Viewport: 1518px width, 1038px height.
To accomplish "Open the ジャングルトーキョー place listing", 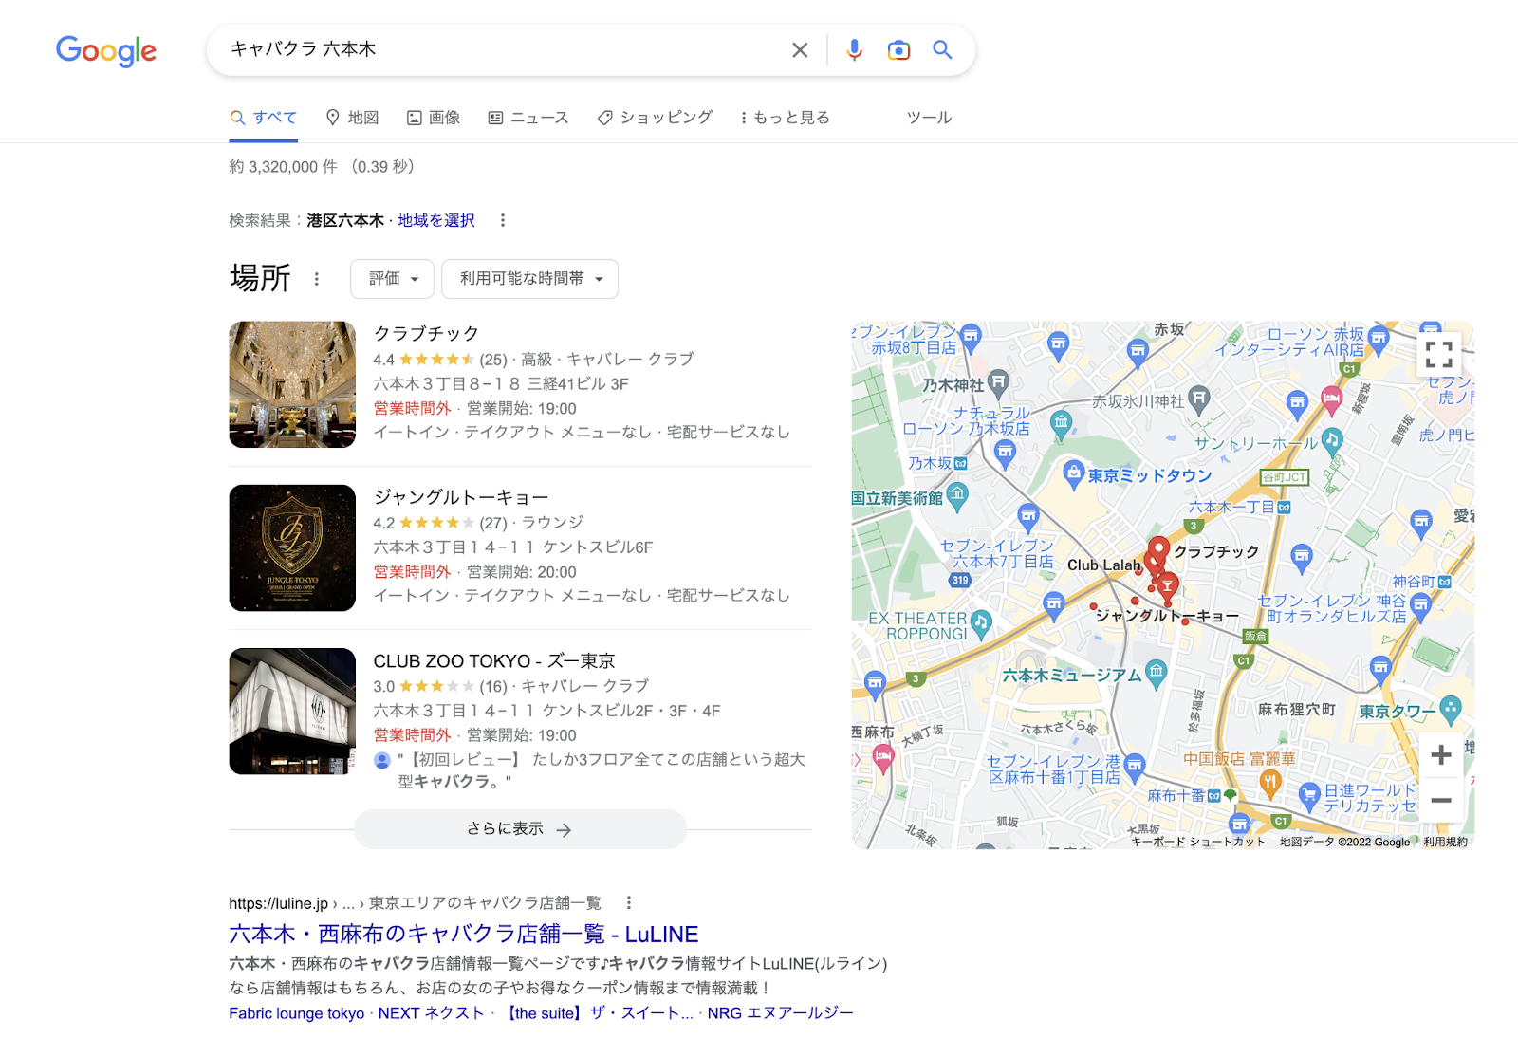I will point(461,497).
